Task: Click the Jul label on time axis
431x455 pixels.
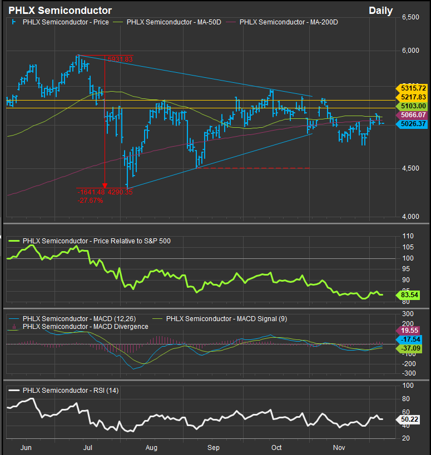Action: click(88, 447)
